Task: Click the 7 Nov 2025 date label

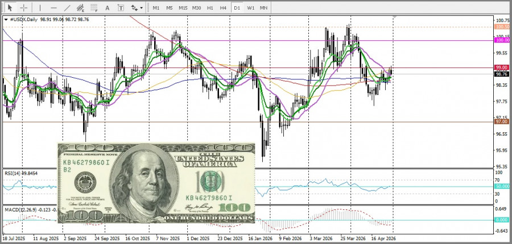Action: pos(168,238)
